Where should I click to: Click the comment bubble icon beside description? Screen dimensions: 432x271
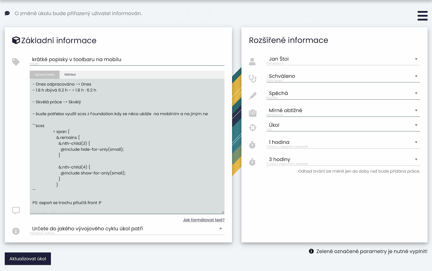pos(16,211)
